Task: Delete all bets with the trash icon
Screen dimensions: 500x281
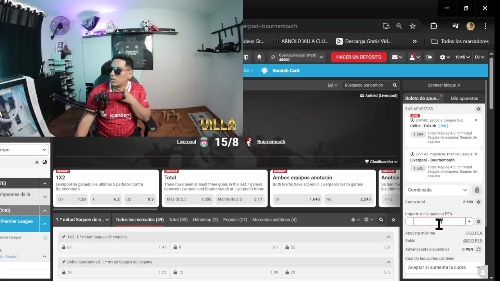Action: point(477,190)
